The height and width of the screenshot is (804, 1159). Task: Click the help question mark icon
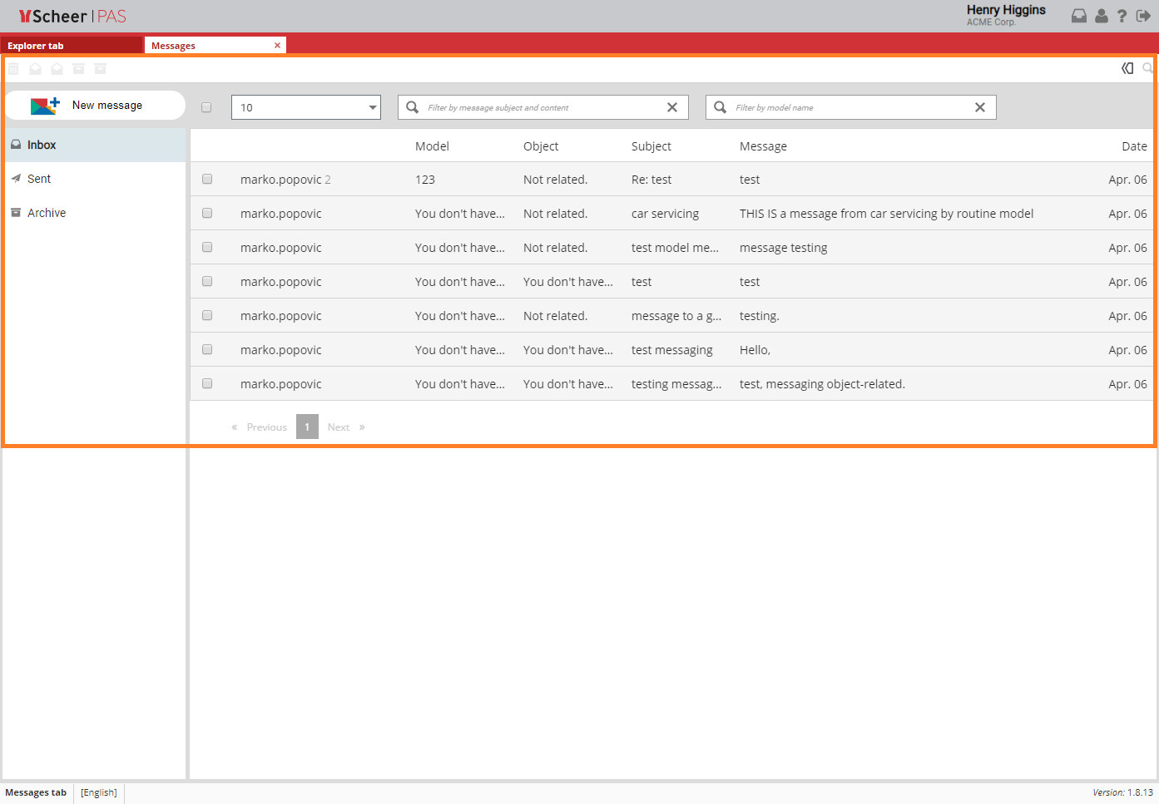(x=1122, y=15)
